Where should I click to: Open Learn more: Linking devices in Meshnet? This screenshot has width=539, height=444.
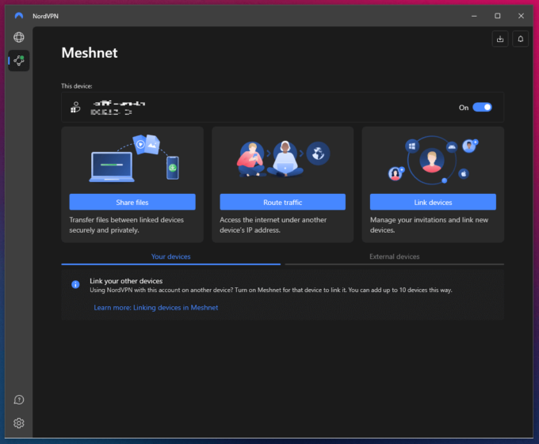coord(155,307)
